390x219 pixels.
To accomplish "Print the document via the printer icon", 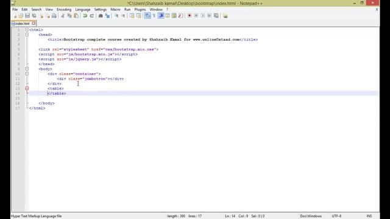I will point(54,16).
